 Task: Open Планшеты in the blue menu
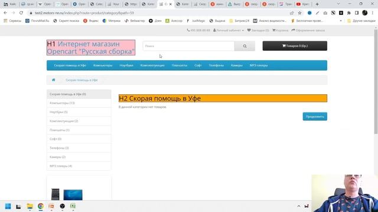click(180, 65)
